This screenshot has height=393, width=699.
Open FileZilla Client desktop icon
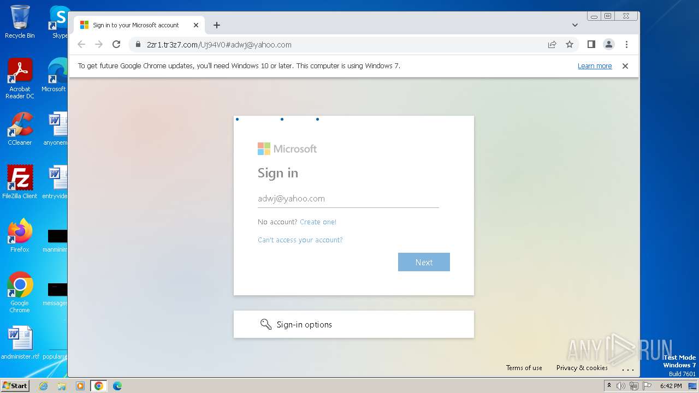click(x=20, y=182)
